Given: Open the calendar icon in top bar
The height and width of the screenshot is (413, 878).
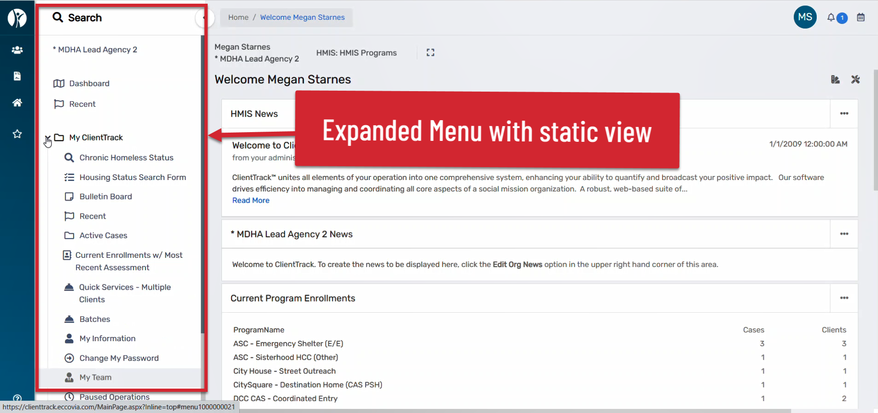Looking at the screenshot, I should [x=861, y=17].
